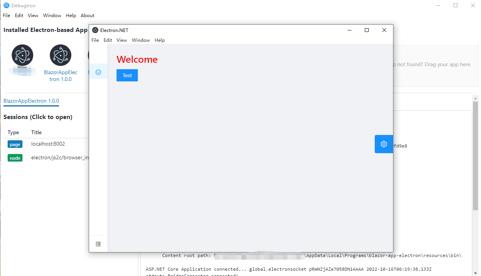The width and height of the screenshot is (481, 276).
Task: Open Help menu in Electron.NET window
Action: tap(160, 40)
